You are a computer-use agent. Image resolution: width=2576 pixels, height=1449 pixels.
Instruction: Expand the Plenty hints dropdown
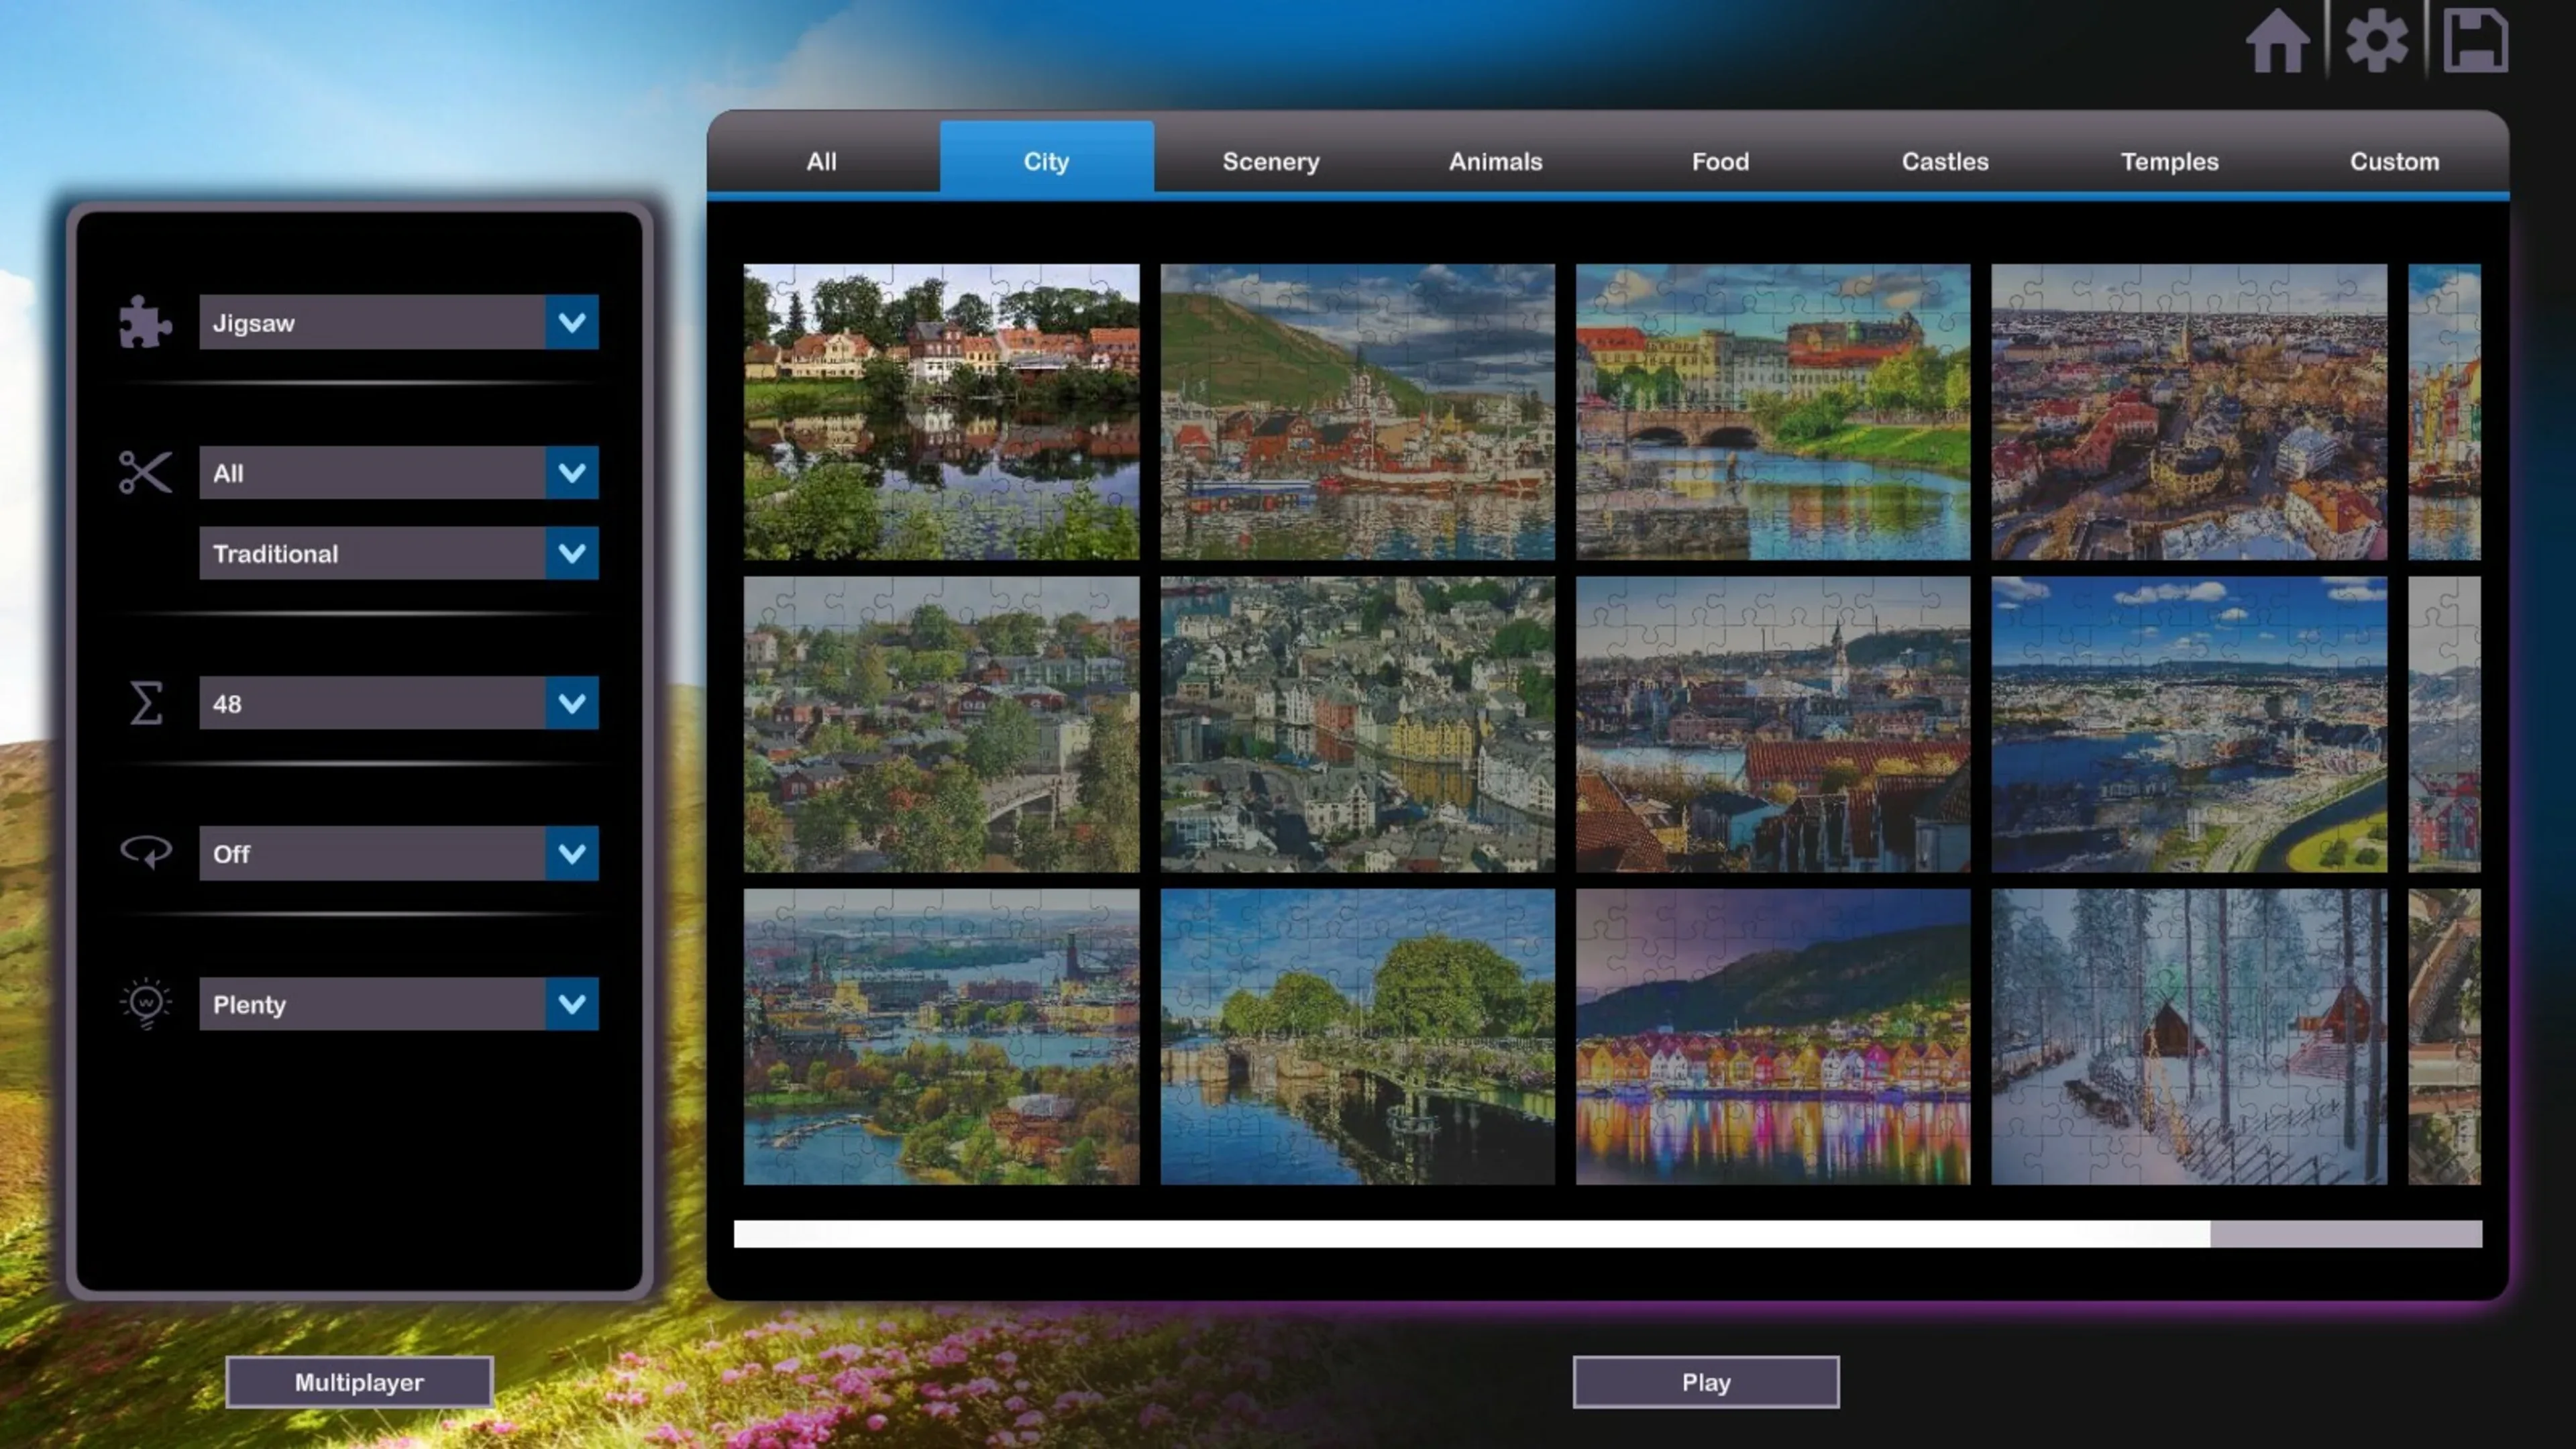pos(571,1003)
